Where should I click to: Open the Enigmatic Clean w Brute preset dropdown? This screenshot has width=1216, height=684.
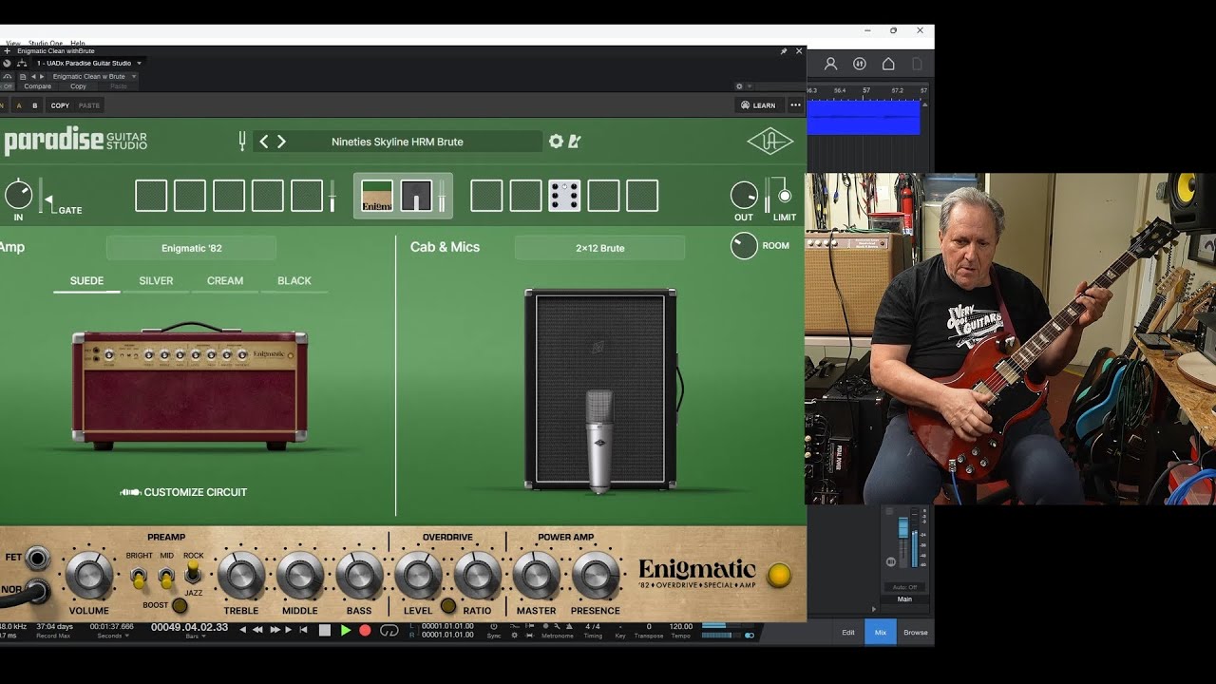tap(92, 76)
